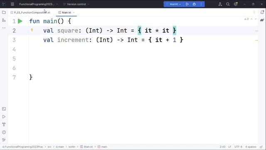Viewport: 266px width, 150px height.
Task: Open the 4 spaces indent selector
Action: click(251, 147)
